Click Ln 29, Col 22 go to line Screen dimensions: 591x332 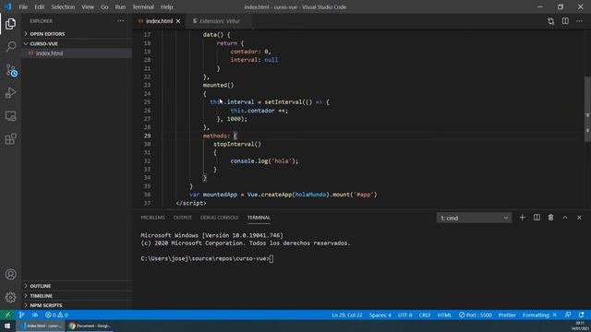(x=347, y=314)
